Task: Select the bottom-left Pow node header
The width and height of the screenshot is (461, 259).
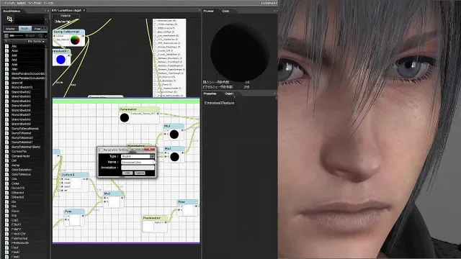Action: 74,212
